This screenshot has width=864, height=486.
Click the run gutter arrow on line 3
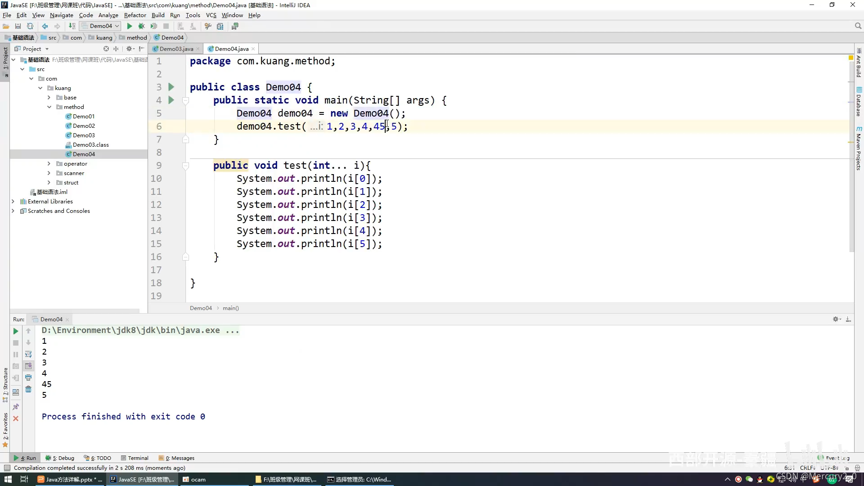coord(171,86)
